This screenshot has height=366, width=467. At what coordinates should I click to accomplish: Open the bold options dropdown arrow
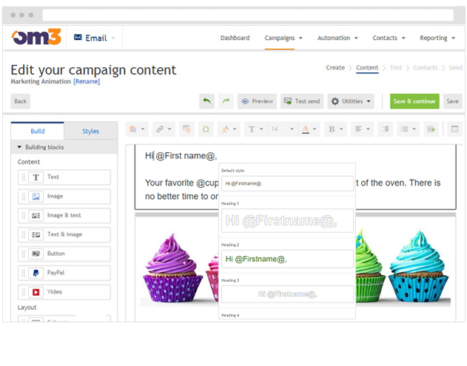tap(341, 129)
